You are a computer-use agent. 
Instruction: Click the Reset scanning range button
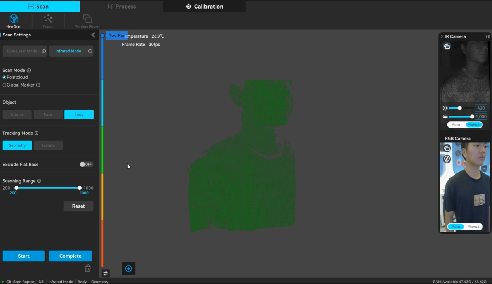tap(78, 206)
